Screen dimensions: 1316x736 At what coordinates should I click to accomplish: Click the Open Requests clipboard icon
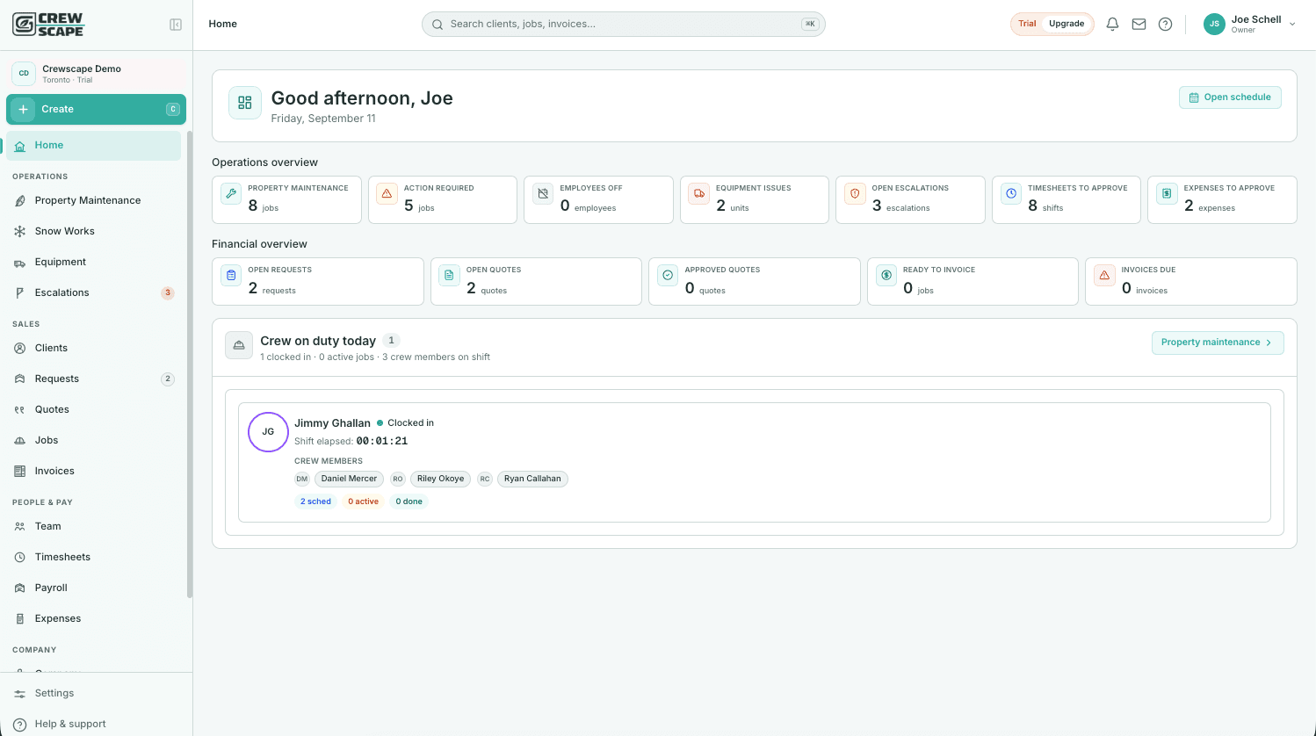pyautogui.click(x=231, y=275)
